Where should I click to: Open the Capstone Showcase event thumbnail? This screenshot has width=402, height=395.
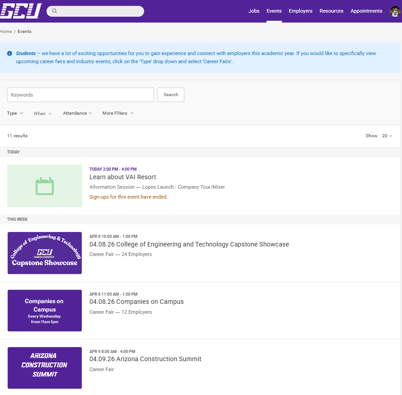point(45,253)
